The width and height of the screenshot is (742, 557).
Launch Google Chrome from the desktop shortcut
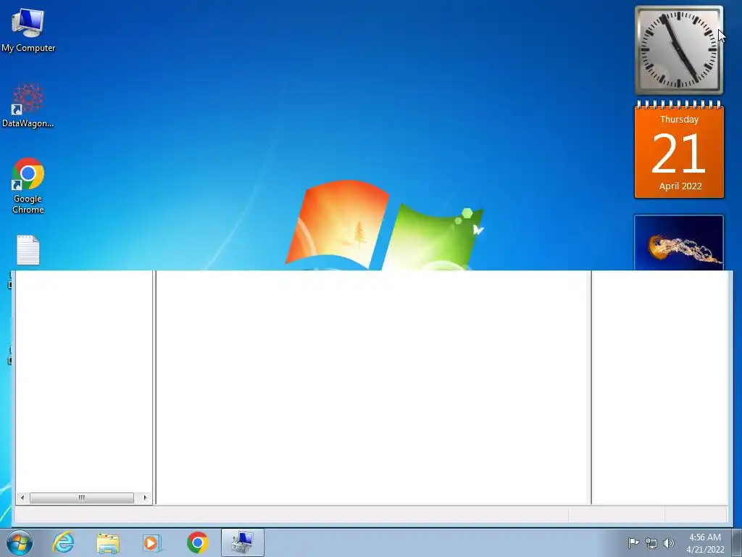point(28,185)
